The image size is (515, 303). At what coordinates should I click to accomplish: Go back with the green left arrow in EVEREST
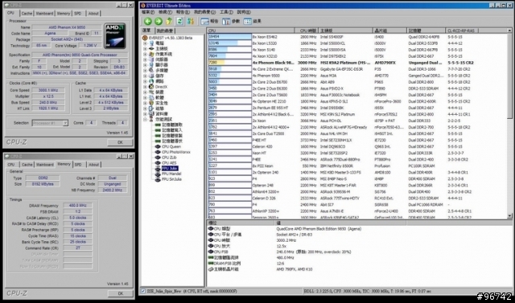(148, 22)
